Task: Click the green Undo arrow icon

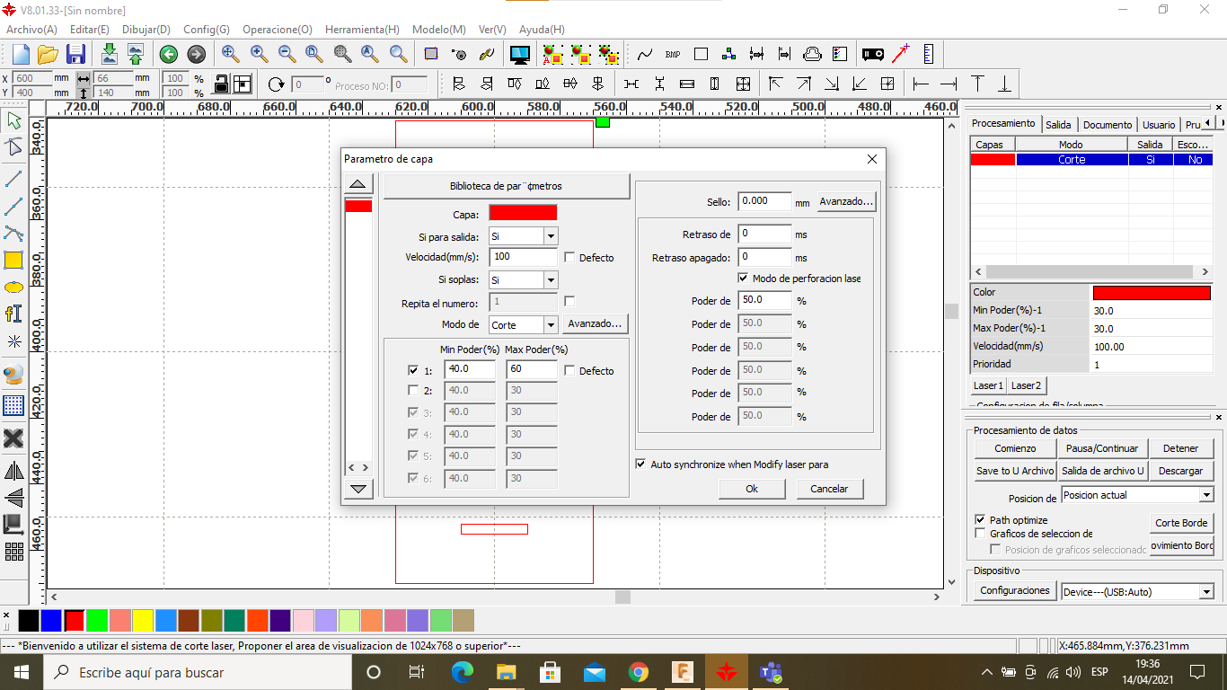Action: 167,54
